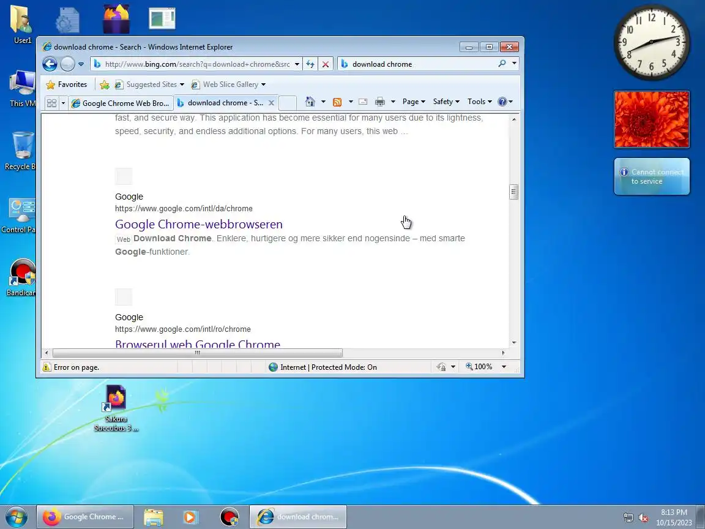Screen dimensions: 705x529
Task: Go back with the IE Back arrow
Action: pyautogui.click(x=50, y=64)
